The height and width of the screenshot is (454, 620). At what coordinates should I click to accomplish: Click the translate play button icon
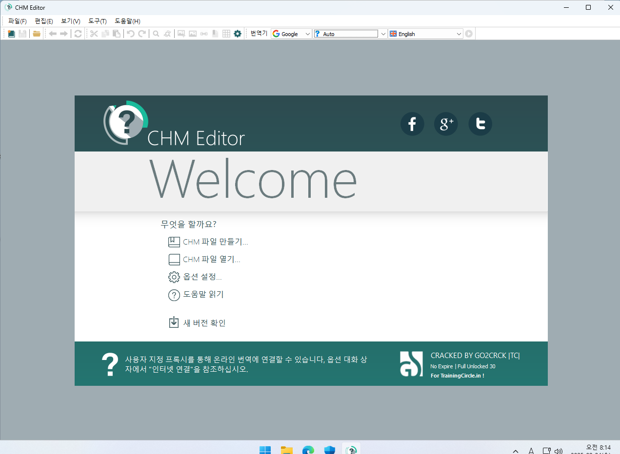[x=469, y=34]
